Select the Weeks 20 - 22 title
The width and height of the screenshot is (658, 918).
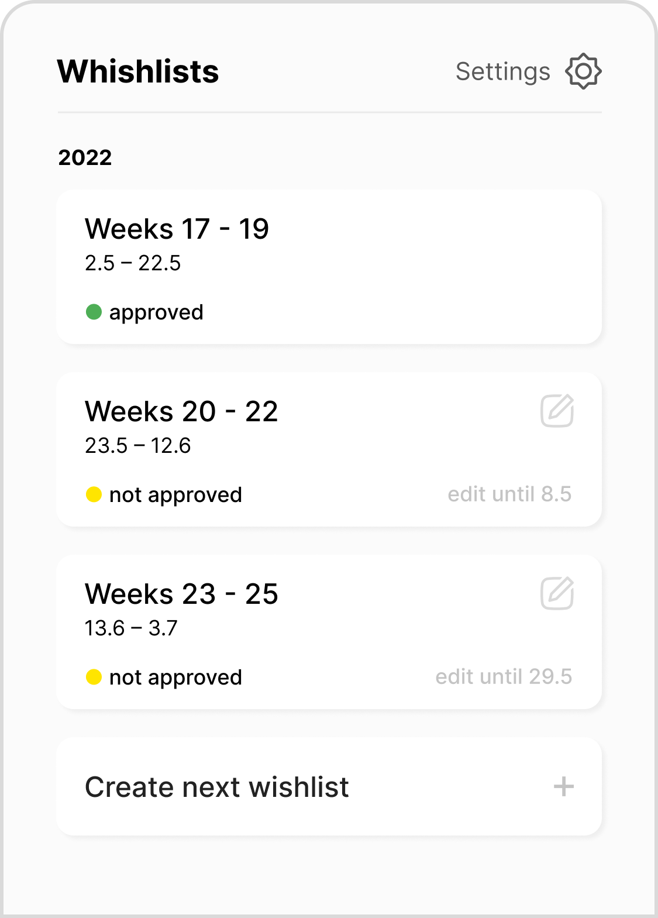point(181,411)
